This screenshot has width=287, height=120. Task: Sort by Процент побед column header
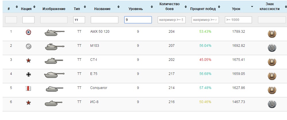pos(203,9)
